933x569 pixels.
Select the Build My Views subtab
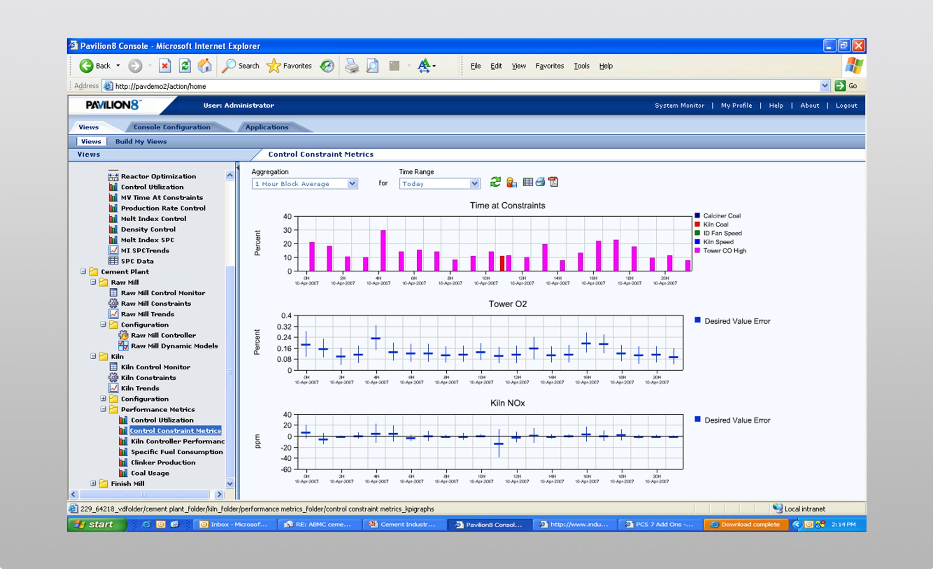(141, 142)
